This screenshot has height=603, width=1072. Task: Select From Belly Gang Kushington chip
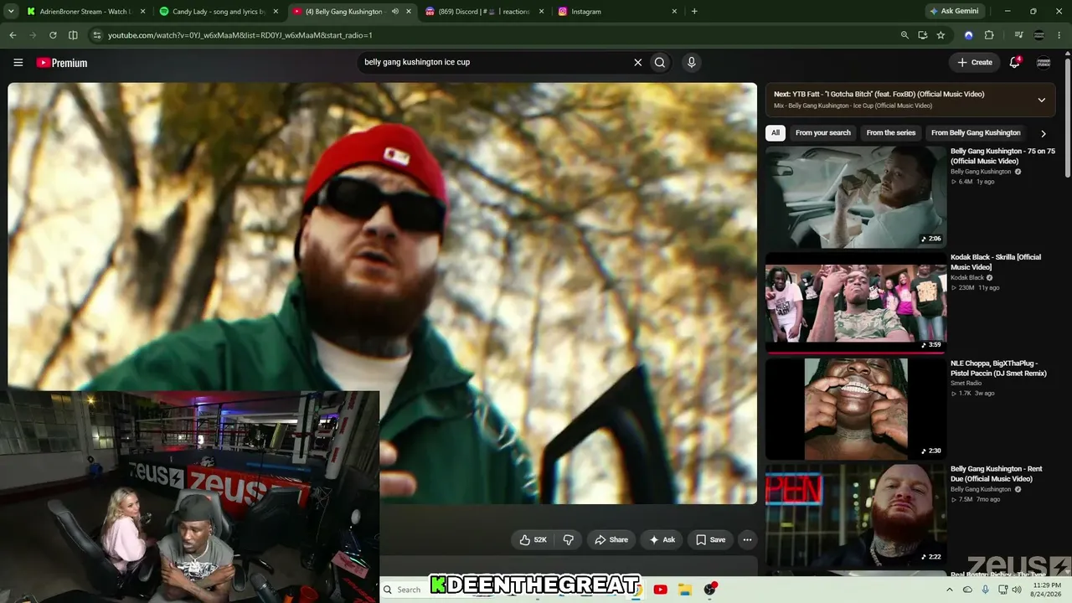976,133
